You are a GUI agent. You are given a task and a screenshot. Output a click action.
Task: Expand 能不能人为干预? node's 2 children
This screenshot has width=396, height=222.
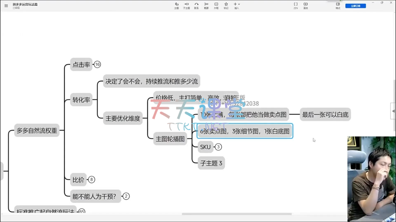pos(126,196)
